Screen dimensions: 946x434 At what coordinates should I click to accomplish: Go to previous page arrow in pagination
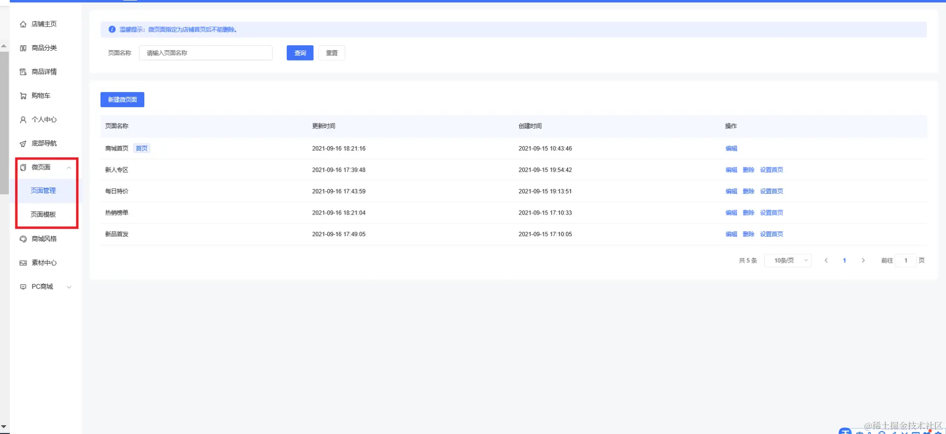tap(826, 261)
